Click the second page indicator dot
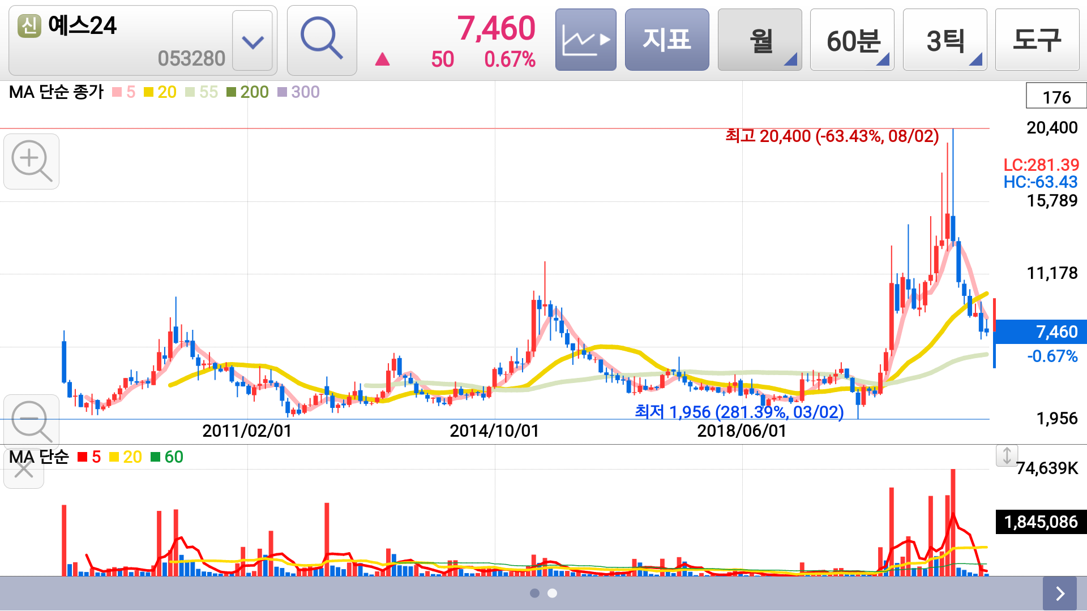The width and height of the screenshot is (1087, 611). click(x=553, y=593)
